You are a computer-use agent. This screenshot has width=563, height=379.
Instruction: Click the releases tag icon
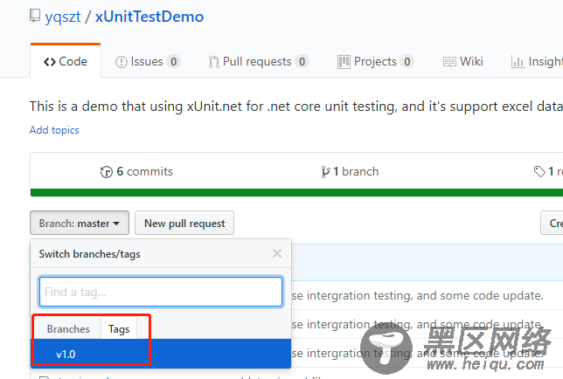coord(539,172)
